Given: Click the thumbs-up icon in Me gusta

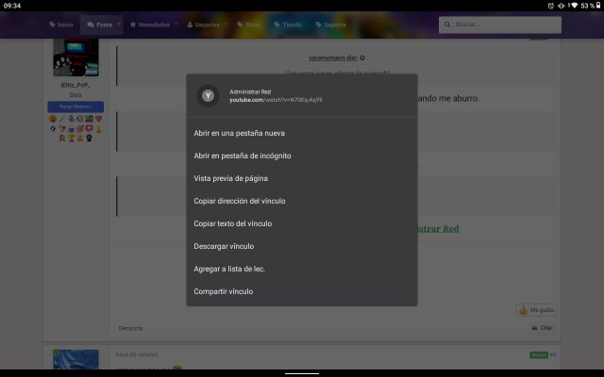Looking at the screenshot, I should (523, 310).
